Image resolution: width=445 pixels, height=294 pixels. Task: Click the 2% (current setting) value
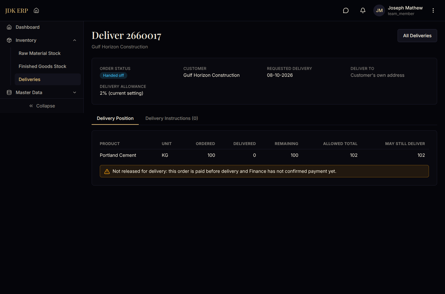tap(121, 93)
